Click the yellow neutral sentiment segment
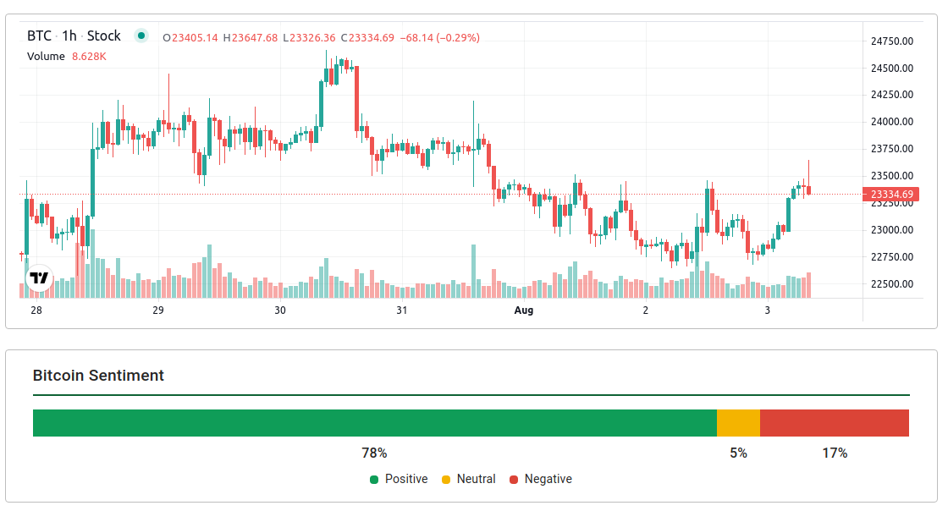The width and height of the screenshot is (948, 511). pos(738,423)
